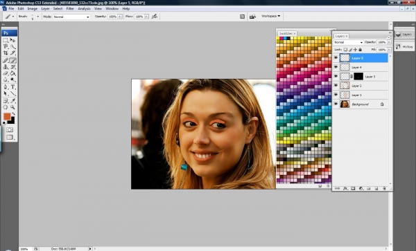Open the Filter menu
The height and width of the screenshot is (251, 416).
[70, 9]
